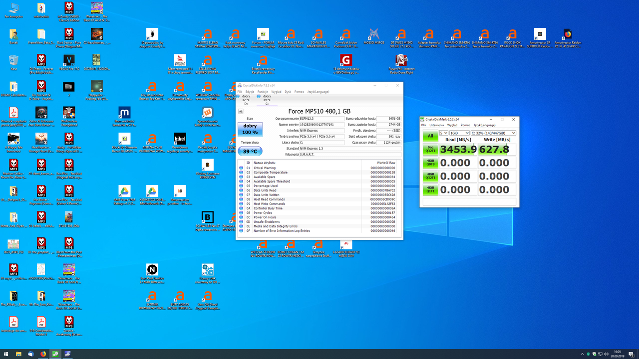
Task: Open the target drive dropdown in CrystalDiskMark
Action: pos(493,133)
